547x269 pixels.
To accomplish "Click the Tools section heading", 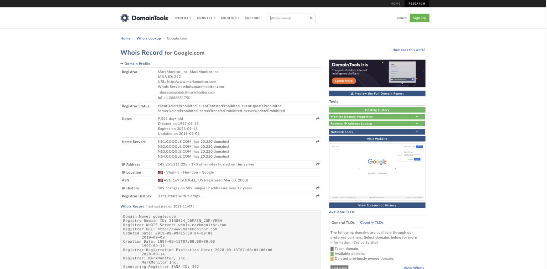I will 334,102.
